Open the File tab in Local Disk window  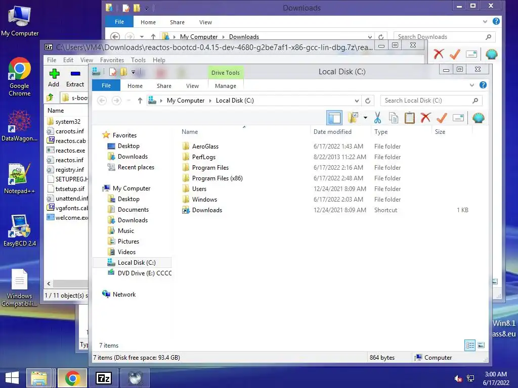click(106, 85)
